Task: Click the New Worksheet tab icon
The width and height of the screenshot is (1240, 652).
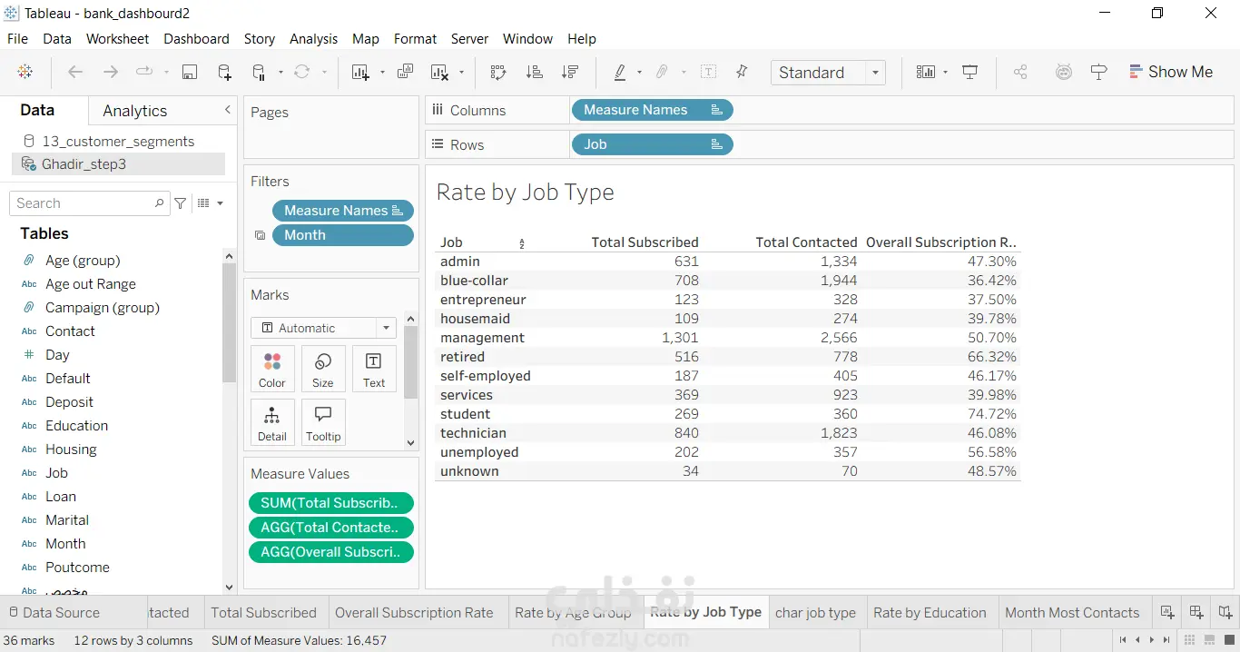Action: pos(1167,612)
